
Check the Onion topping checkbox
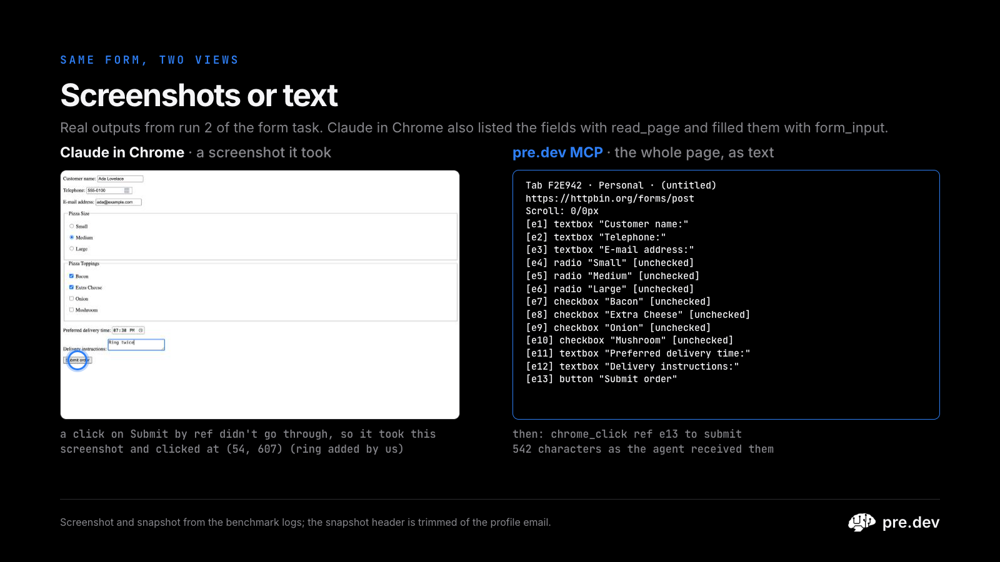coord(71,298)
